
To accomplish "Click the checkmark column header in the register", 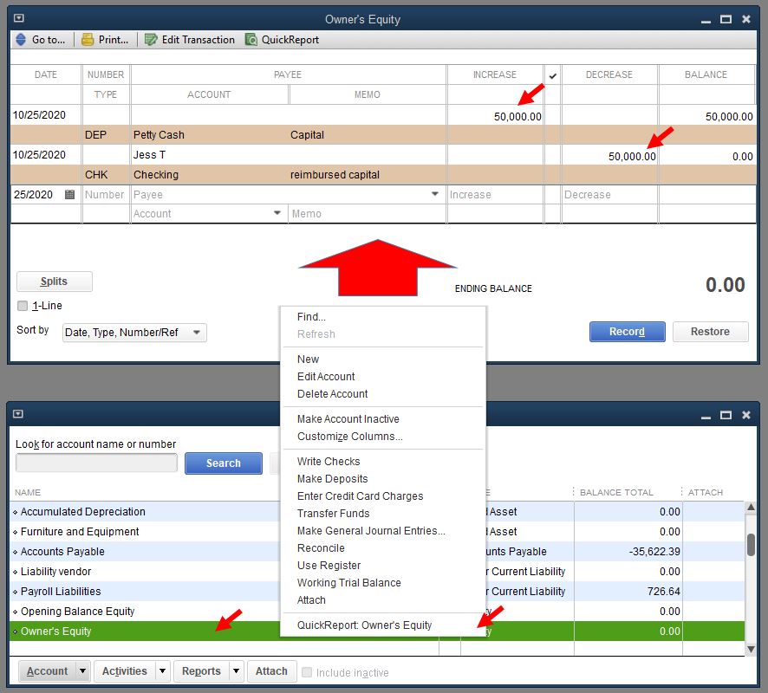I will click(552, 74).
